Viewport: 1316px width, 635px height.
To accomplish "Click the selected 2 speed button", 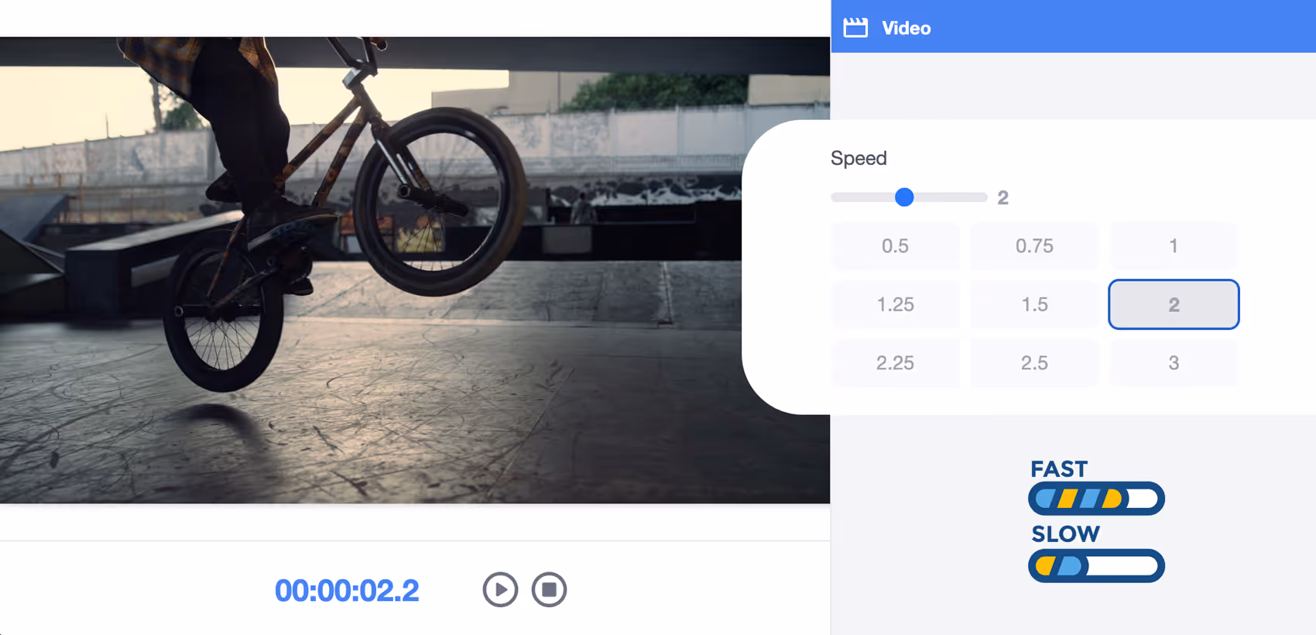I will pyautogui.click(x=1174, y=304).
